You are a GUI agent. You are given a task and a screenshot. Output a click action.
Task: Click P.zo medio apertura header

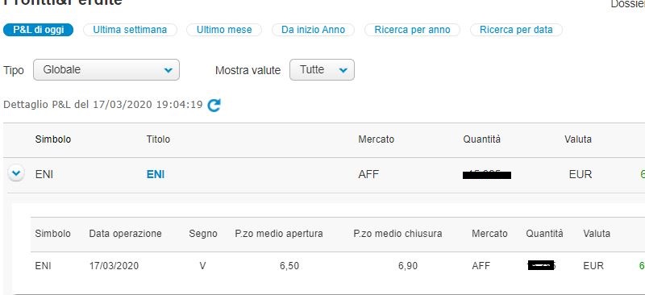coord(279,234)
